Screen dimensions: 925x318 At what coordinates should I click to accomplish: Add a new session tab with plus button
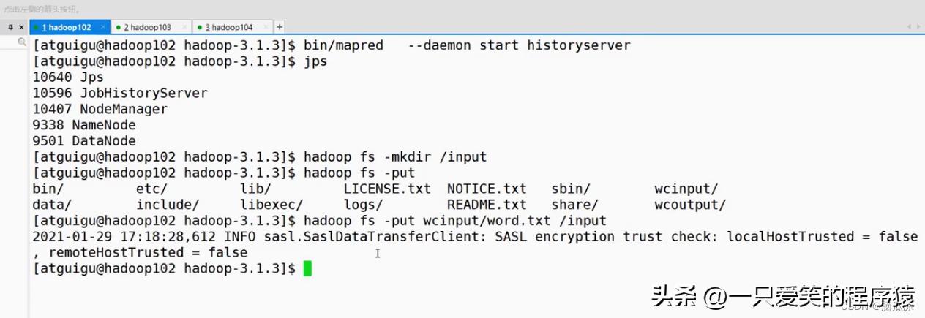coord(280,27)
